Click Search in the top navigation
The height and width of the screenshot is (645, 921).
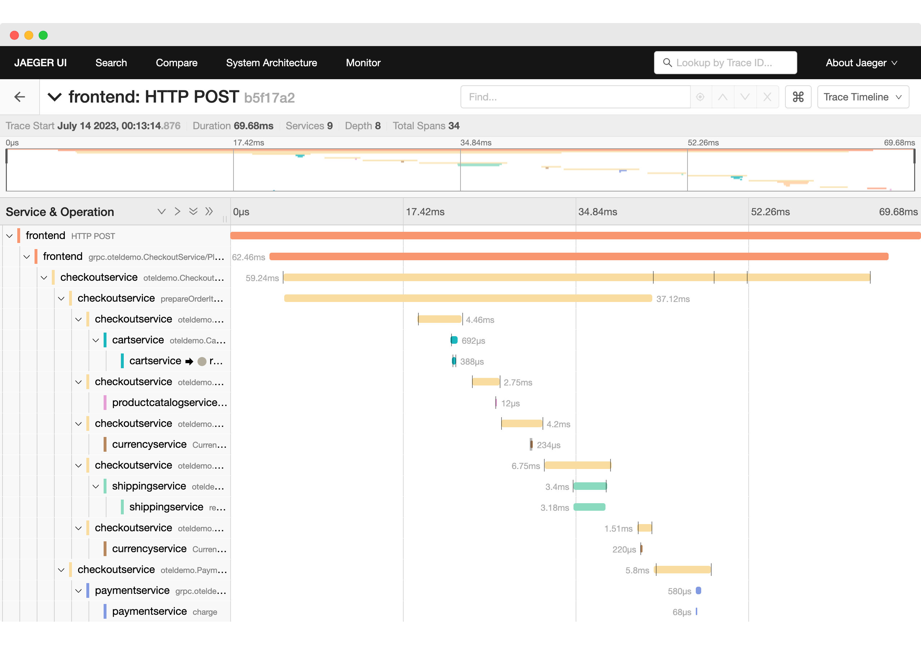(111, 63)
